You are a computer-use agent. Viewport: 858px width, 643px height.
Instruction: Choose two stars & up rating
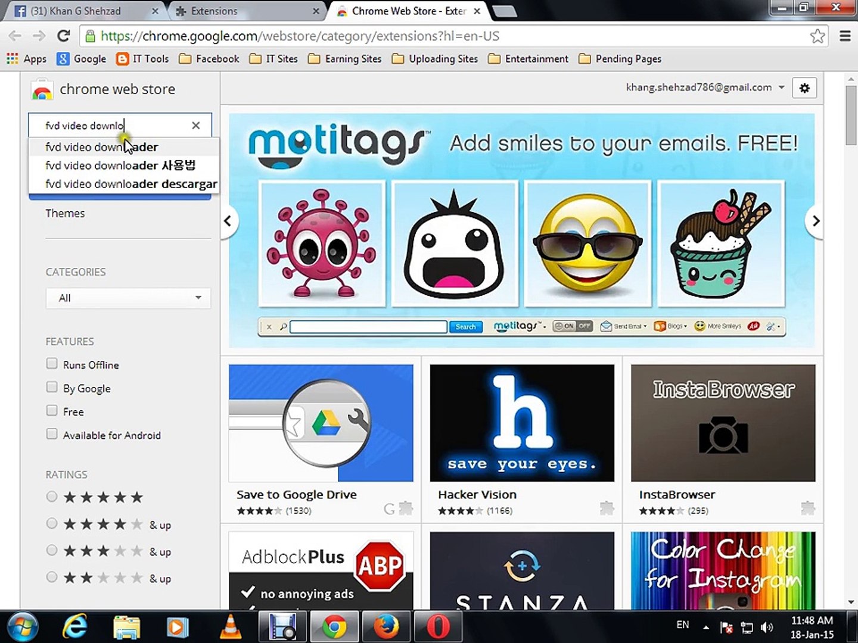pos(52,577)
